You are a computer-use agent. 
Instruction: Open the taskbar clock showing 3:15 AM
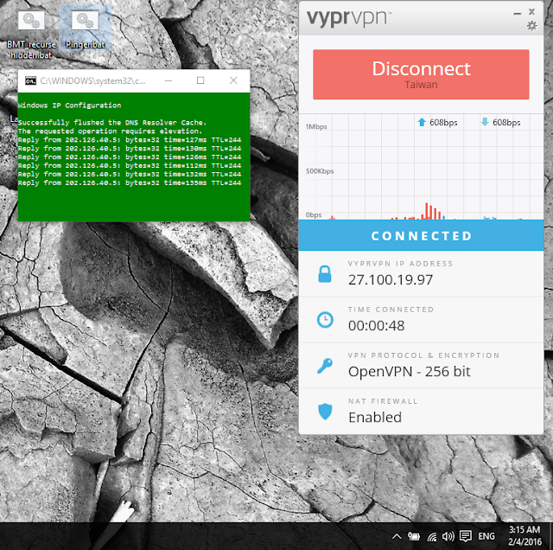click(x=524, y=536)
